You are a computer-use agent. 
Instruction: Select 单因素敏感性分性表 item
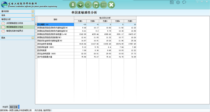click(x=15, y=27)
